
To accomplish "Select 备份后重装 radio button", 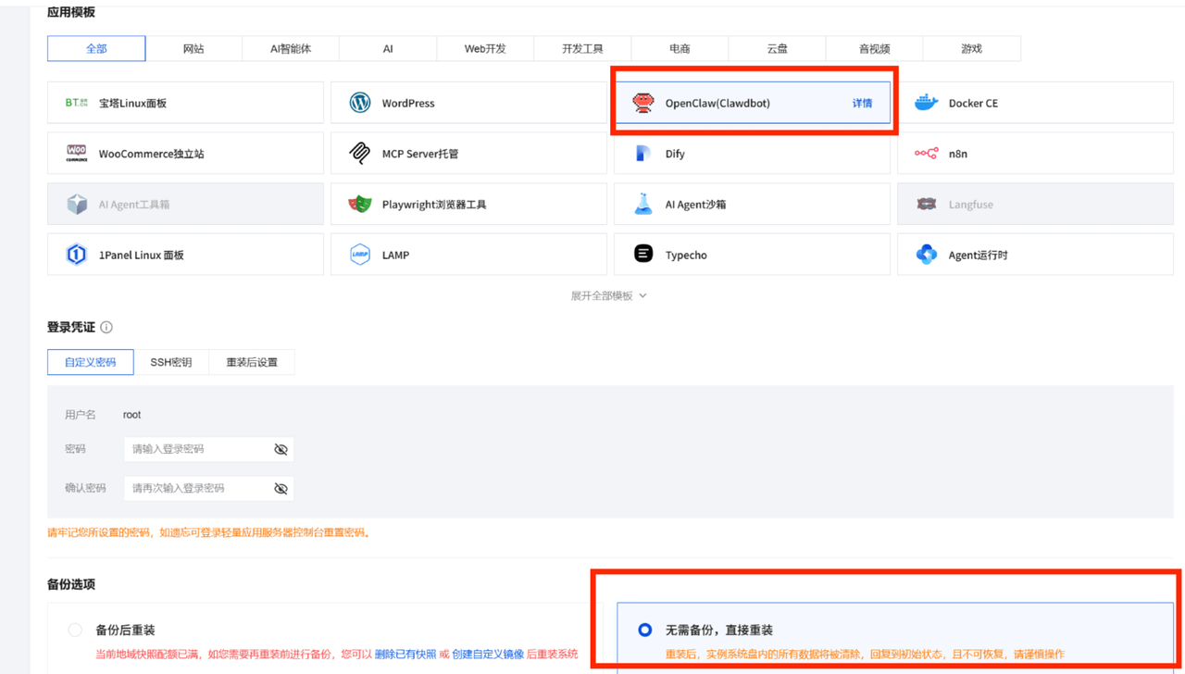I will click(75, 630).
